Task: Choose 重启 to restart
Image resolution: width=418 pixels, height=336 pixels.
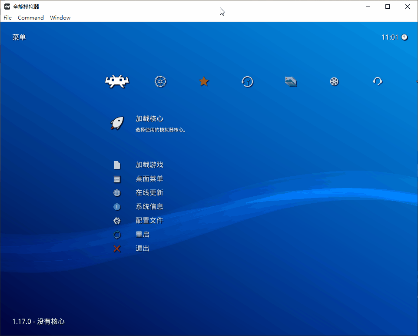Action: [x=143, y=235]
